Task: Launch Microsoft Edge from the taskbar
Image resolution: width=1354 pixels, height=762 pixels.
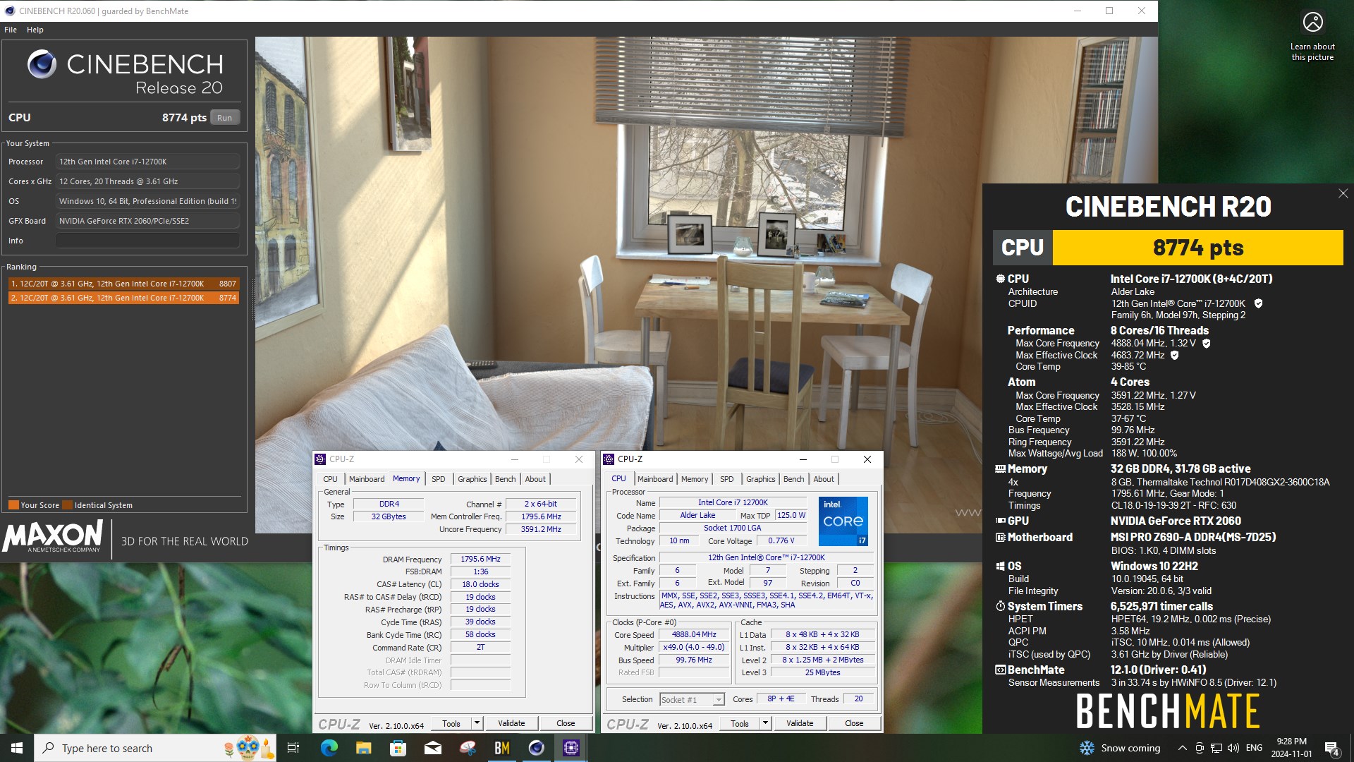Action: click(x=329, y=748)
